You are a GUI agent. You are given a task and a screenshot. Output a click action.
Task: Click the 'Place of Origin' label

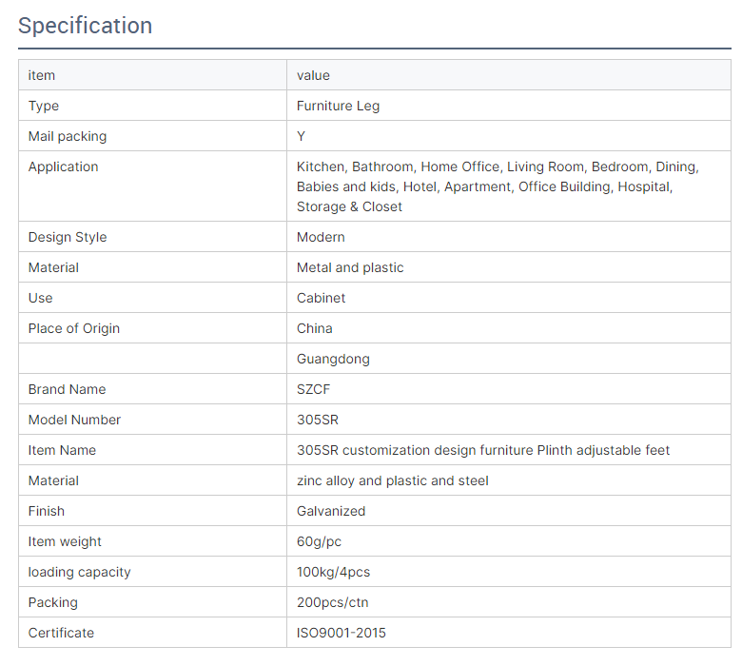tap(74, 328)
